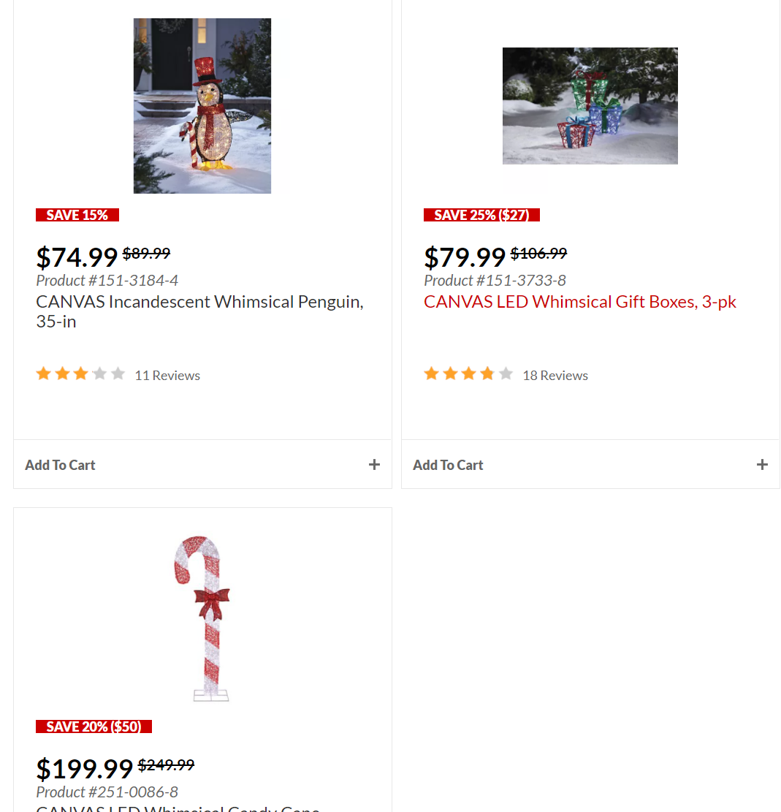The image size is (781, 812).
Task: Add the Whimsical Gift Boxes to cart
Action: click(x=448, y=465)
